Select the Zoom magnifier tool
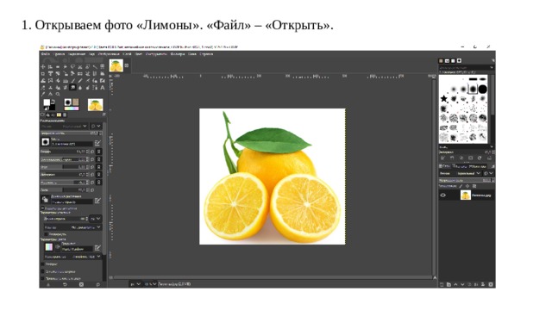552x310 pixels. 58,94
